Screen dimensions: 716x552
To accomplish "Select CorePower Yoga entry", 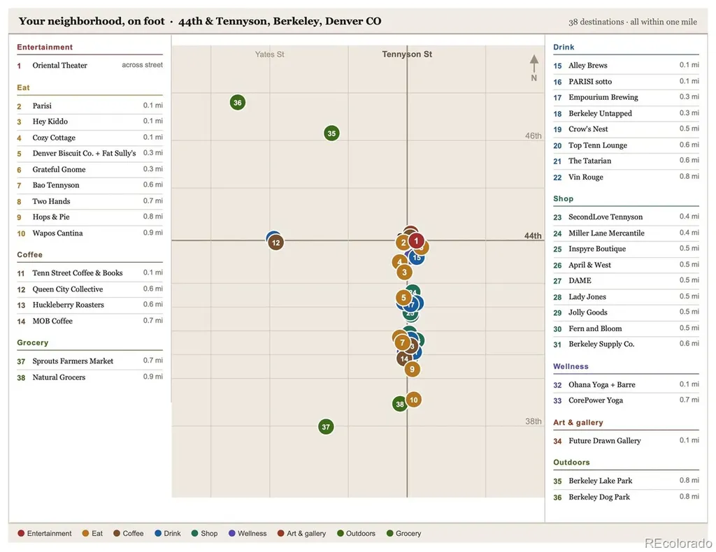I will pos(626,400).
